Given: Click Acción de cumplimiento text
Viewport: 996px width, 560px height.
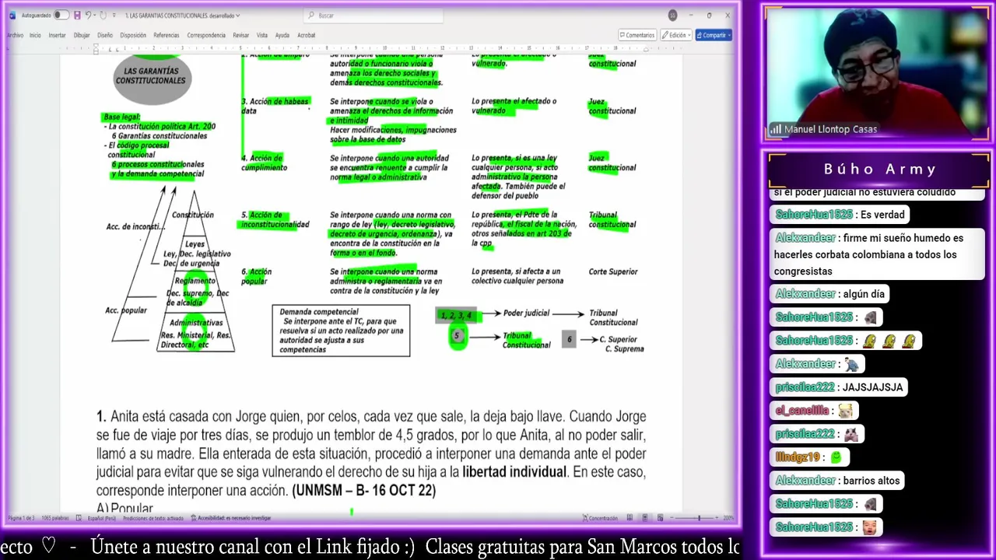Looking at the screenshot, I should pyautogui.click(x=264, y=163).
